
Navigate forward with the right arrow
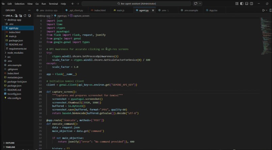point(78,4)
